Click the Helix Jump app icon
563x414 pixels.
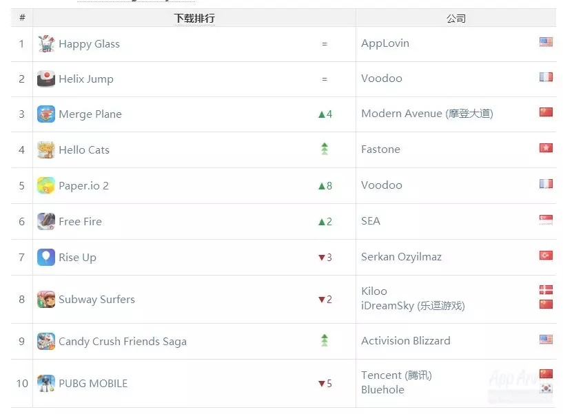(46, 79)
